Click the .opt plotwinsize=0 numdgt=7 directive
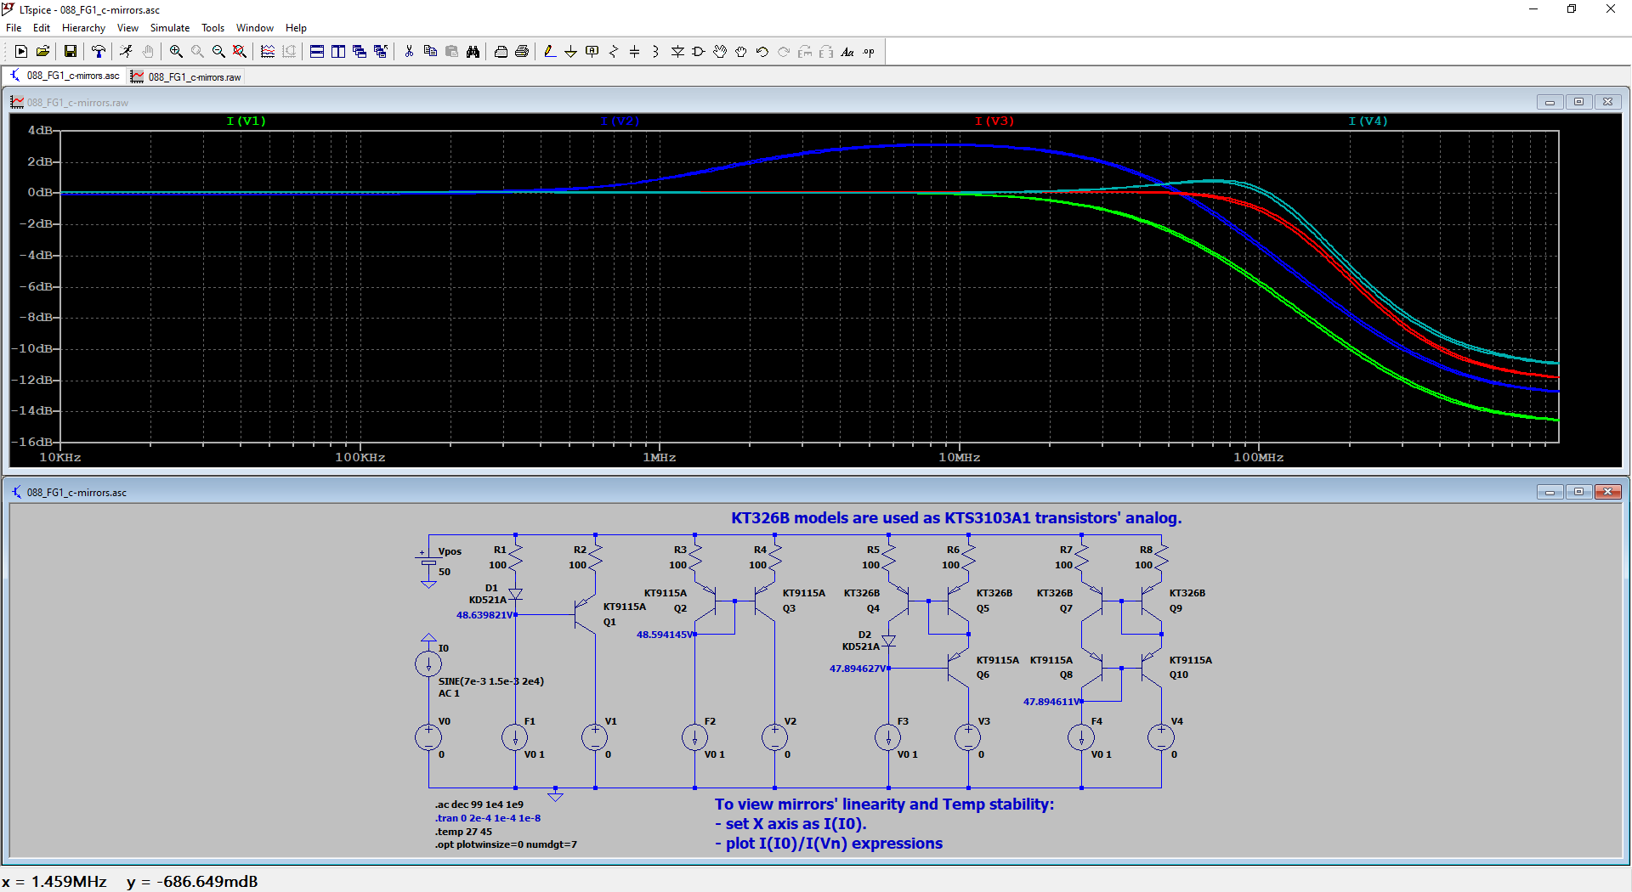 [506, 844]
